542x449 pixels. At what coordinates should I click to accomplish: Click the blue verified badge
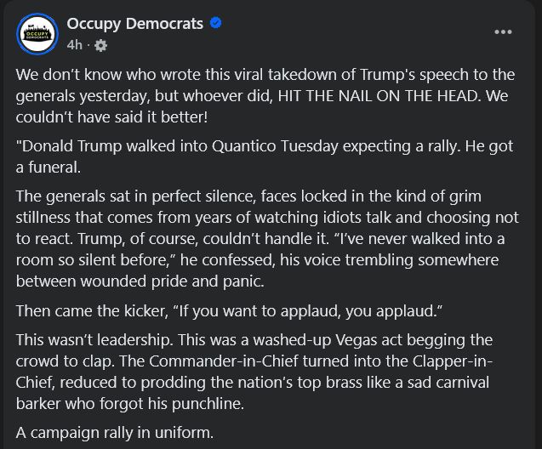(216, 23)
